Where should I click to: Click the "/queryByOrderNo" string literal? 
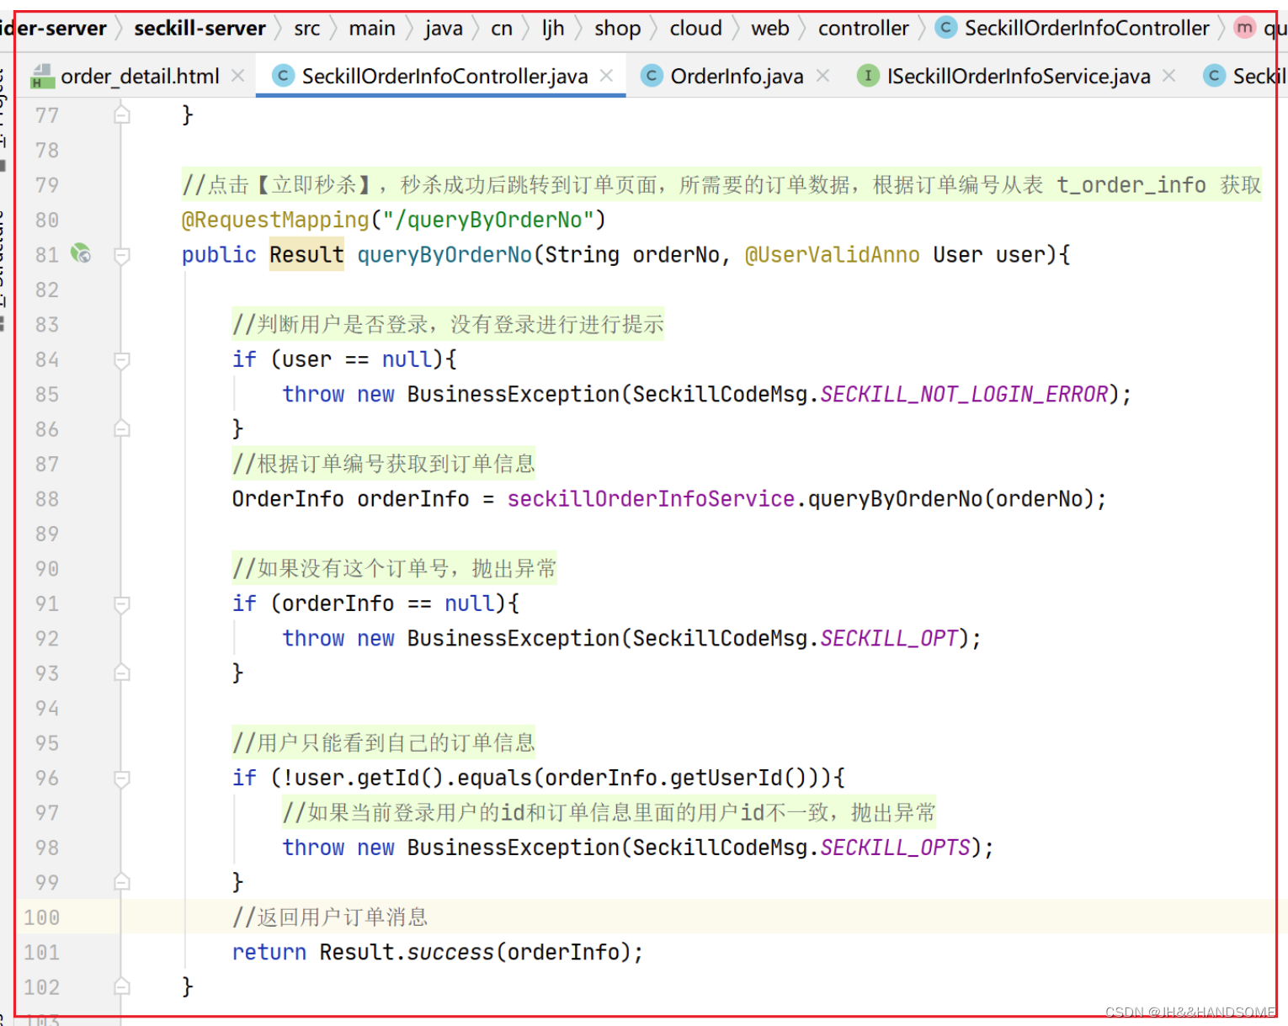tap(488, 220)
